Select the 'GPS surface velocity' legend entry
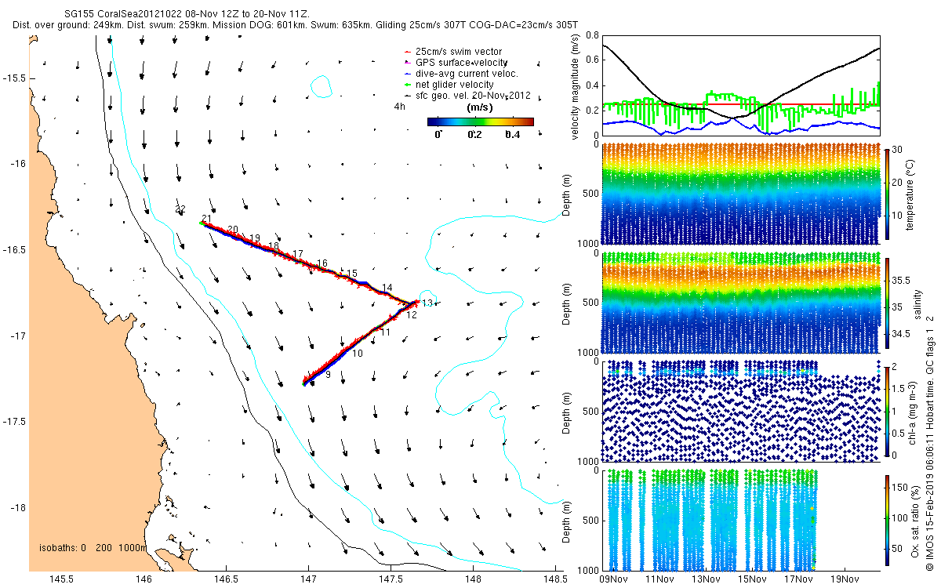941x588 pixels. click(x=455, y=62)
